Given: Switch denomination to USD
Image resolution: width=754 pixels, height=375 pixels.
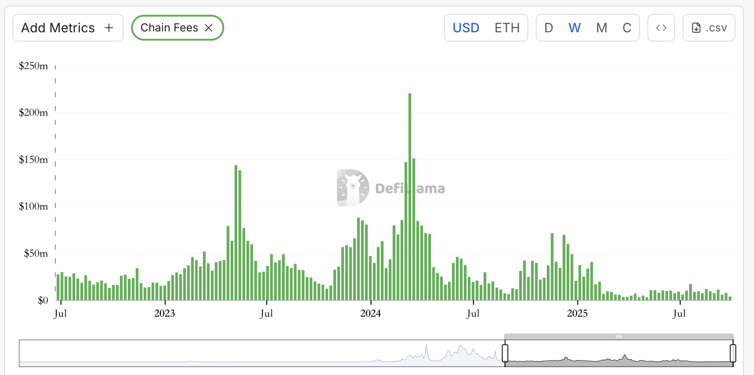Looking at the screenshot, I should [x=466, y=28].
